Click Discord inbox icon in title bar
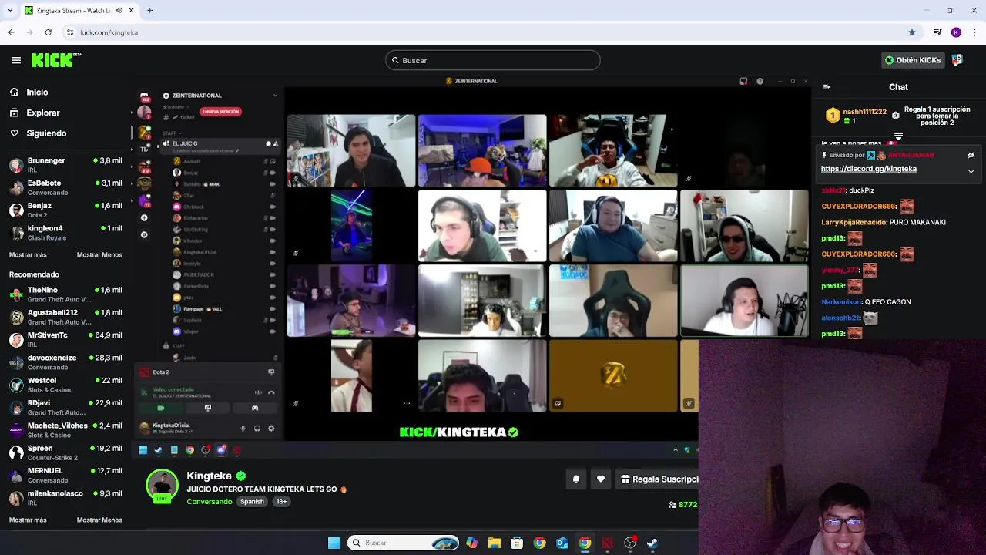This screenshot has height=555, width=986. click(x=743, y=81)
